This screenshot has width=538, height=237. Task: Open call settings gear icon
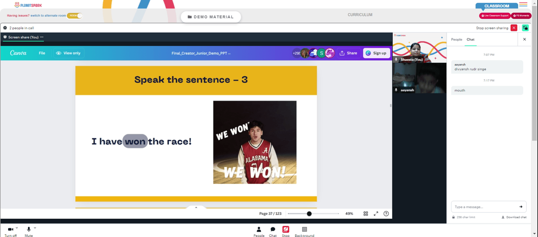coord(5,28)
